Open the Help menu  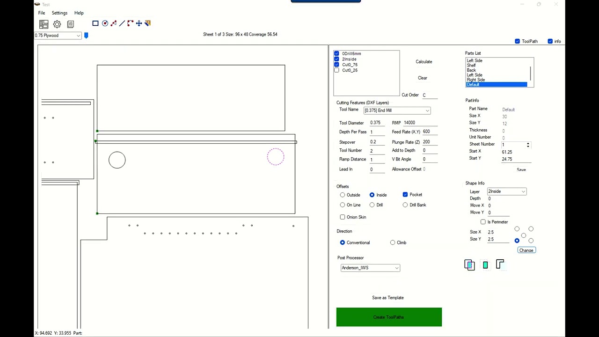tap(79, 13)
